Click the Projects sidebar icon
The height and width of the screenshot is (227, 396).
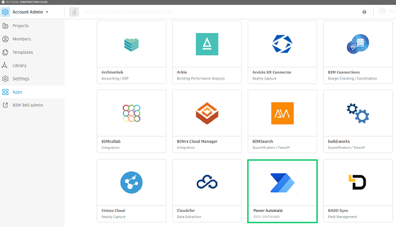pos(5,26)
